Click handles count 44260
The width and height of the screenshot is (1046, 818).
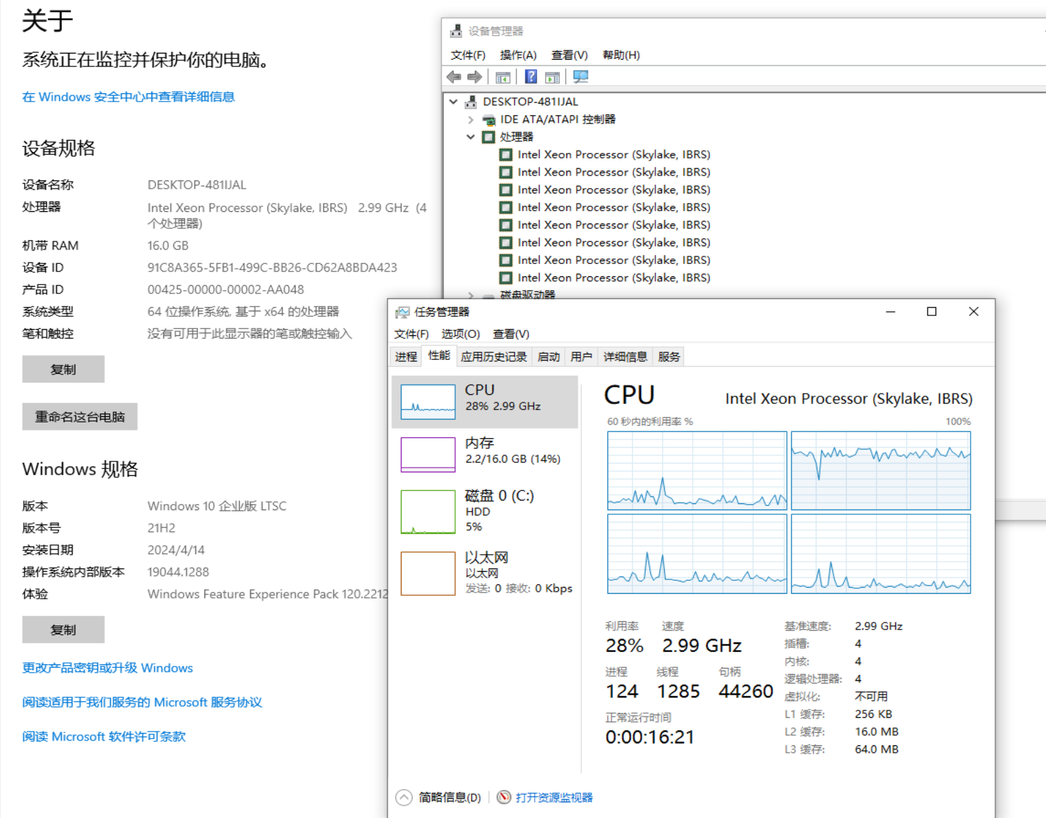(746, 691)
